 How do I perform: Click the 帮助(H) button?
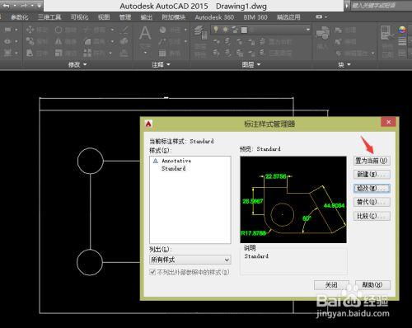point(372,285)
